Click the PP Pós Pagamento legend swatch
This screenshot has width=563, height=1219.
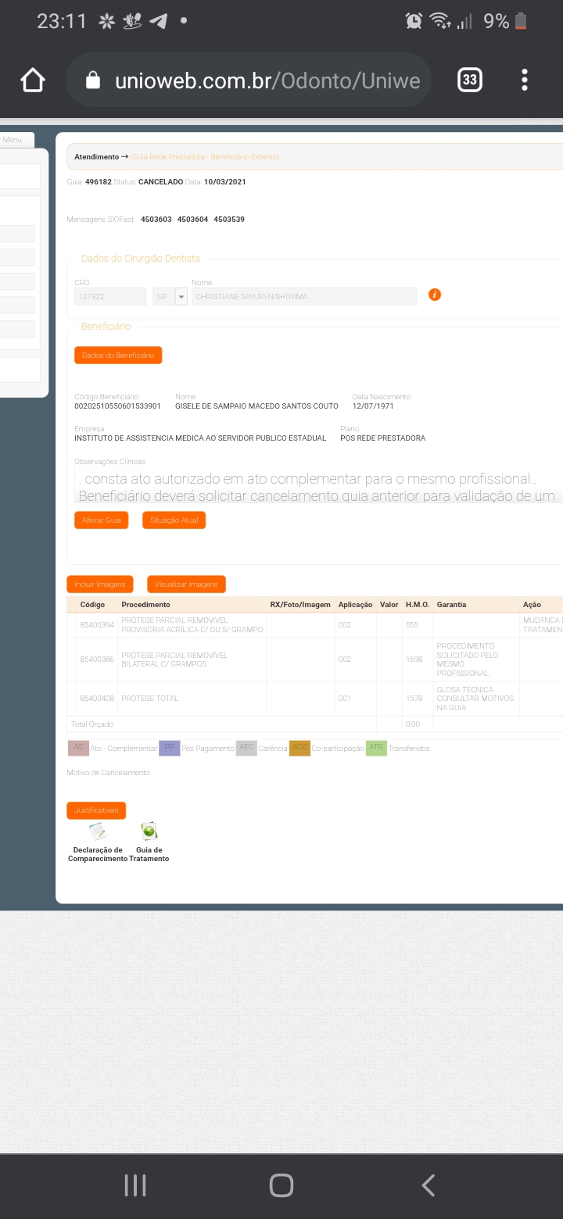coord(169,748)
